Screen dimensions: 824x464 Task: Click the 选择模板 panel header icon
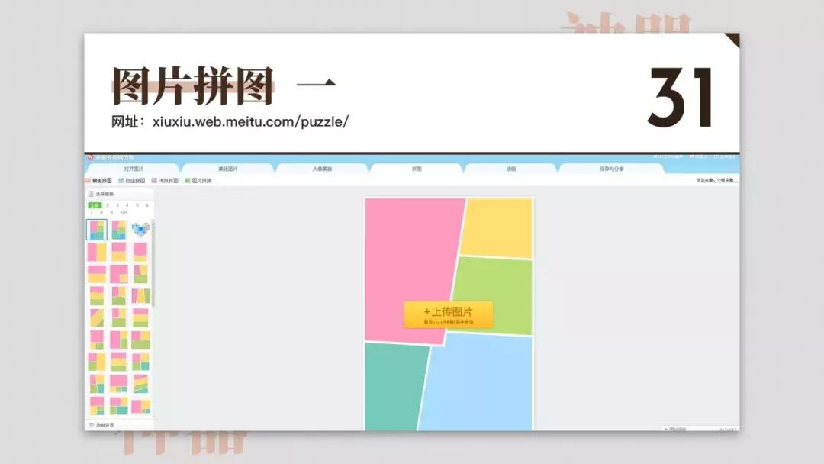pos(91,194)
